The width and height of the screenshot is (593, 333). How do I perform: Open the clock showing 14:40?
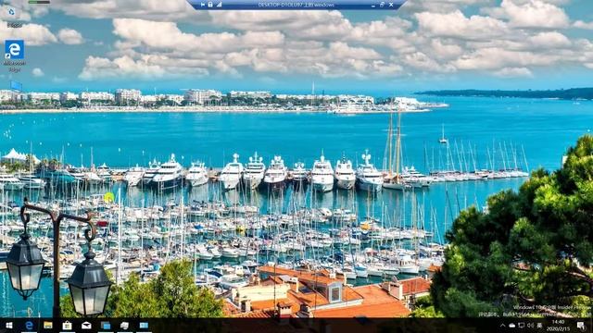pos(559,325)
